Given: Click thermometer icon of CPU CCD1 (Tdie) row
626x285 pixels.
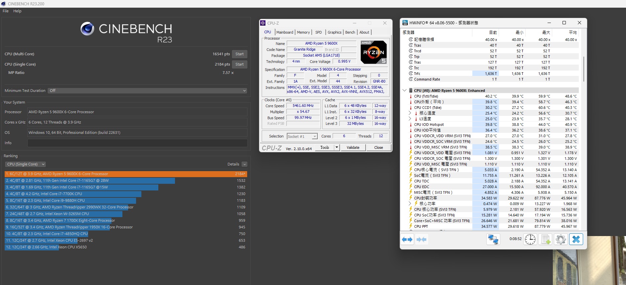Looking at the screenshot, I should [x=410, y=108].
